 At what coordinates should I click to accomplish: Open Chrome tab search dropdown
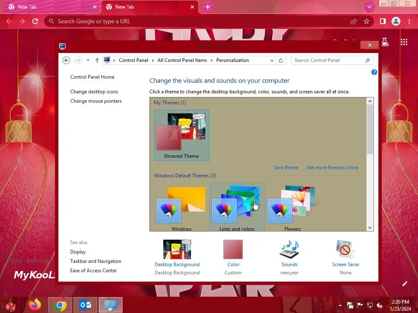point(369,7)
